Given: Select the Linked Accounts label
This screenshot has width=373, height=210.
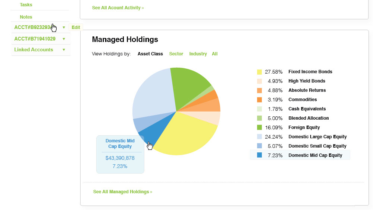Looking at the screenshot, I should (x=34, y=49).
